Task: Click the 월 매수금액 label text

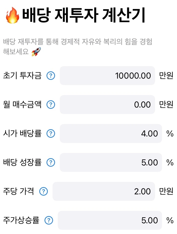Action: [x=22, y=105]
